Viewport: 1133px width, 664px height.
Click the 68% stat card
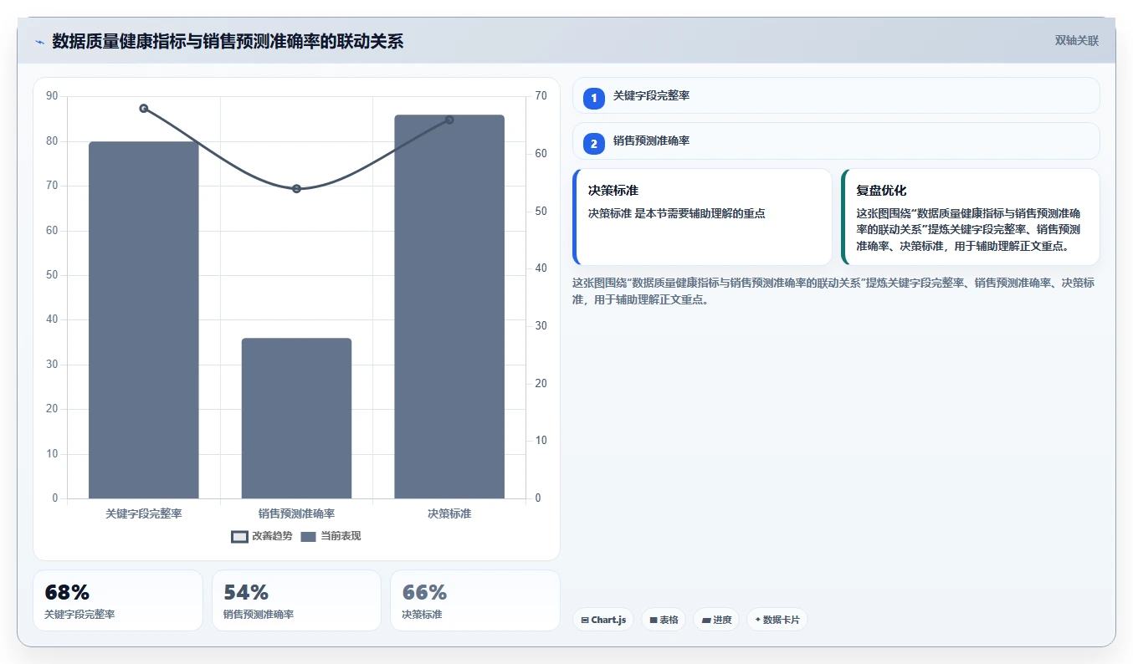118,600
